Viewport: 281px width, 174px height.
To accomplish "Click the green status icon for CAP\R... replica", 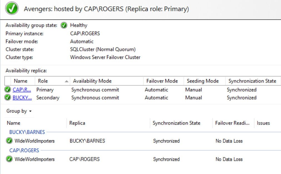I will tap(8, 90).
